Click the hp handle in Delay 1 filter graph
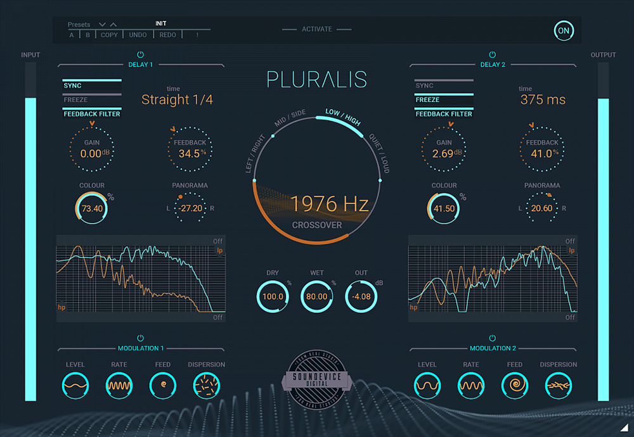This screenshot has width=634, height=437. tap(61, 307)
